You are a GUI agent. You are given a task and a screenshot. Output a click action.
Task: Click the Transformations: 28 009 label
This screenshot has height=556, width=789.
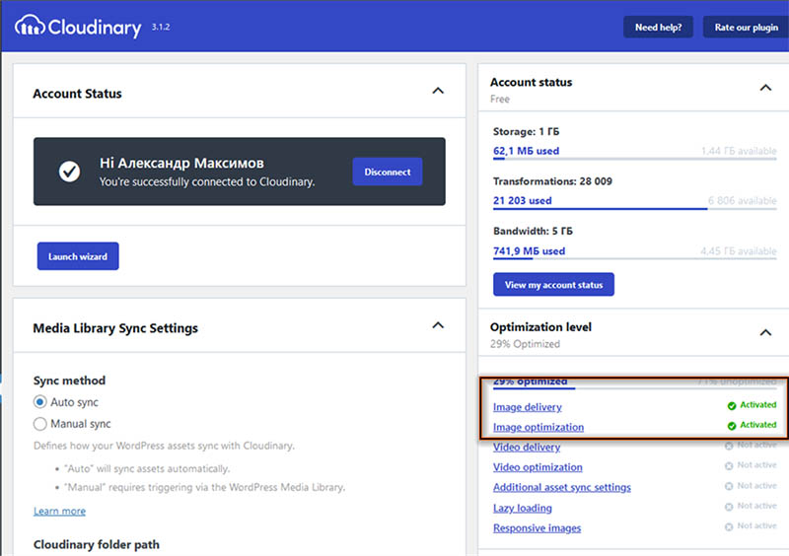(x=552, y=181)
